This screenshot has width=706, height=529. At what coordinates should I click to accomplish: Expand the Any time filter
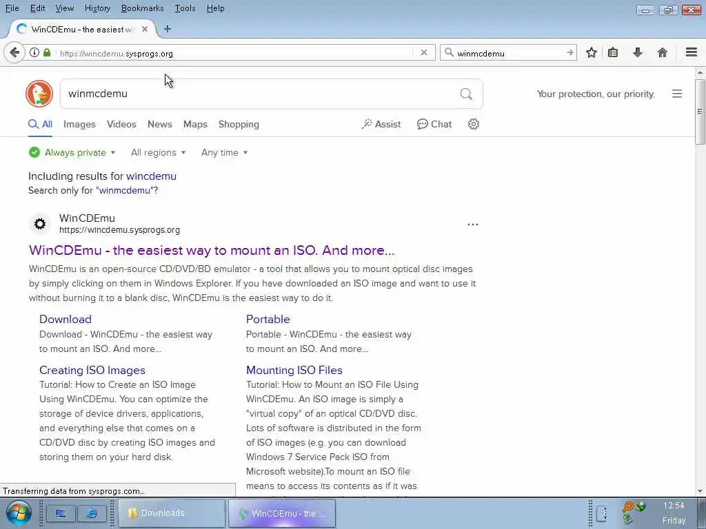tap(224, 152)
